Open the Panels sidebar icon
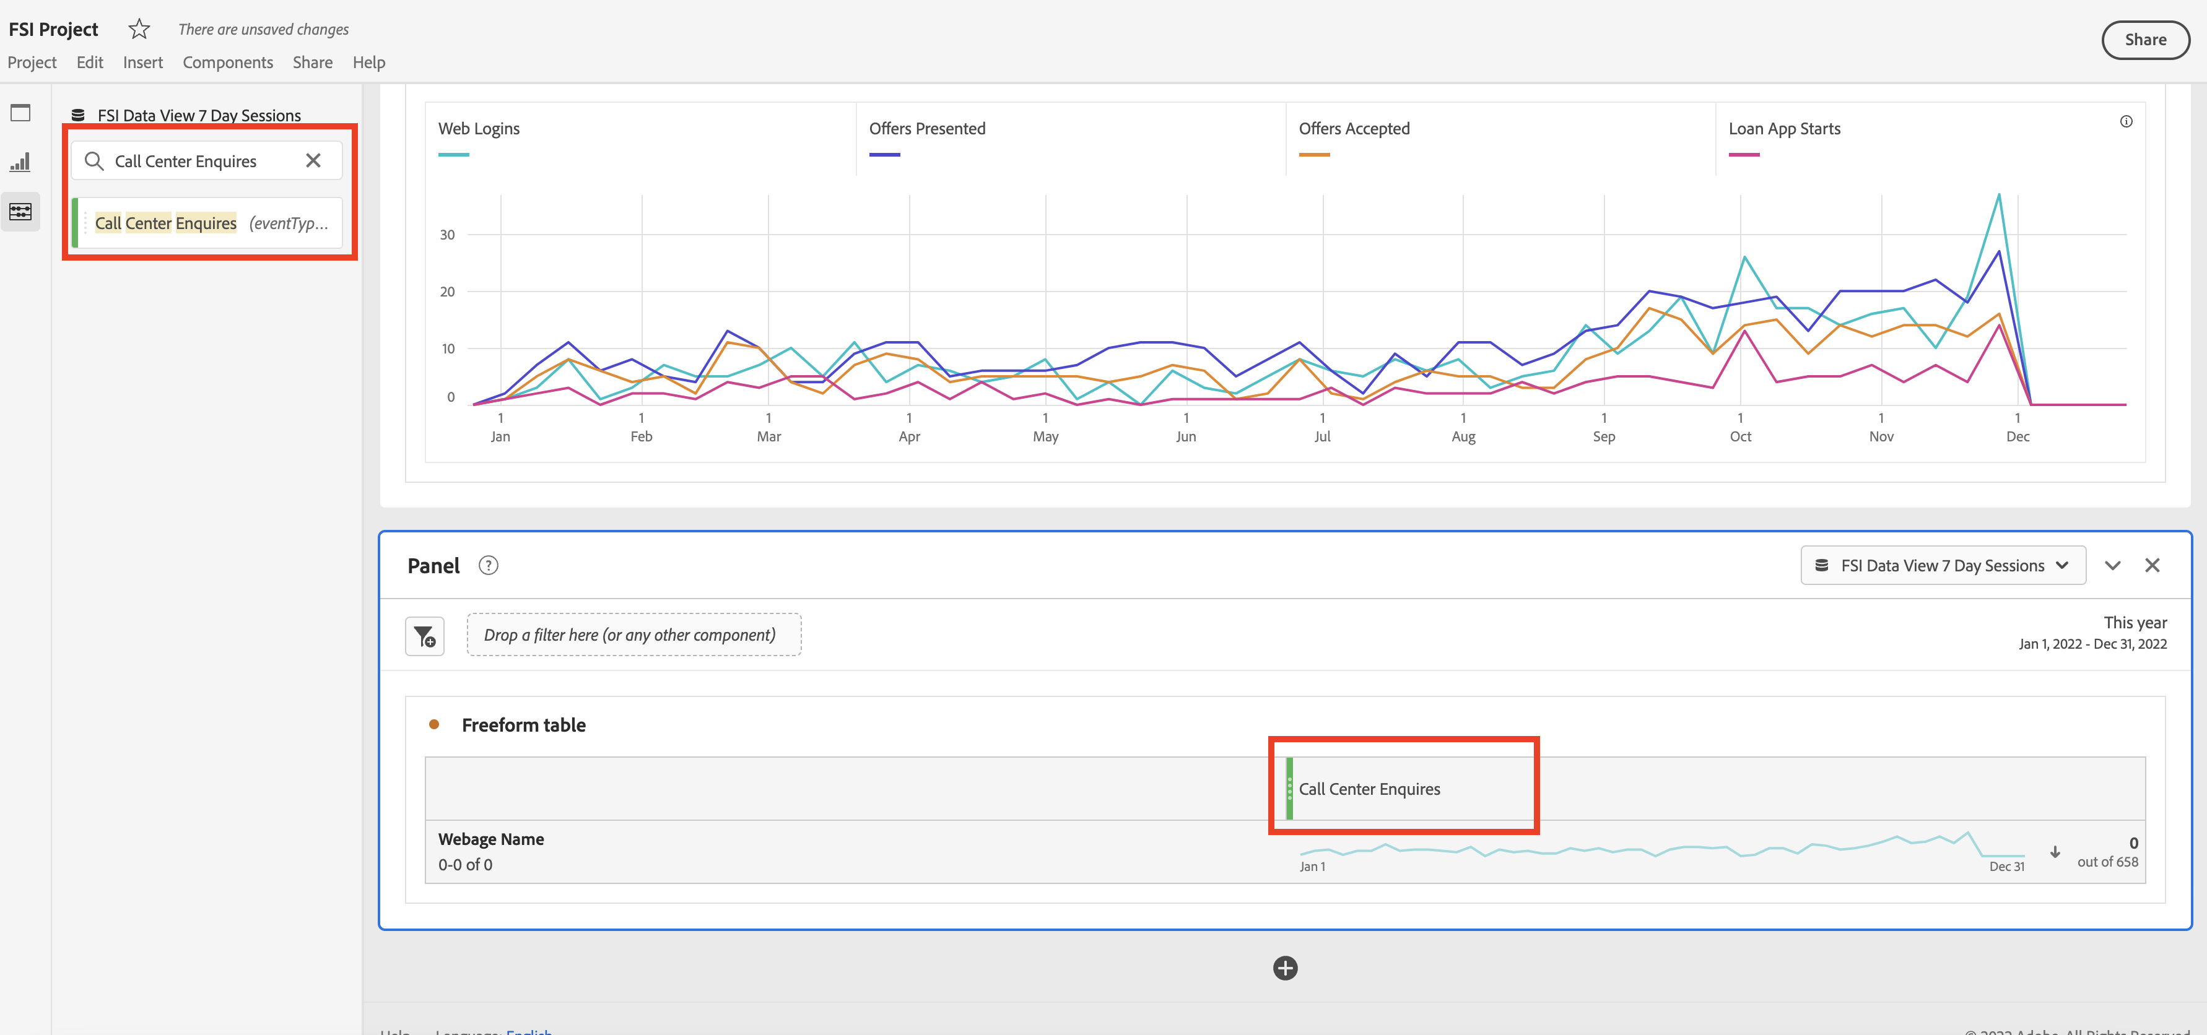2207x1035 pixels. (20, 112)
